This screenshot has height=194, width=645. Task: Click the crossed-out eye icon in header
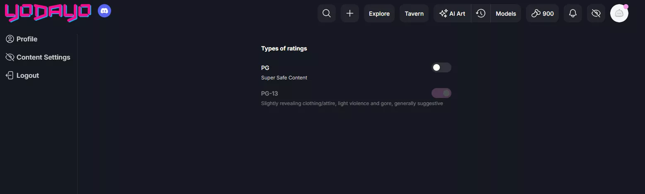coord(596,14)
